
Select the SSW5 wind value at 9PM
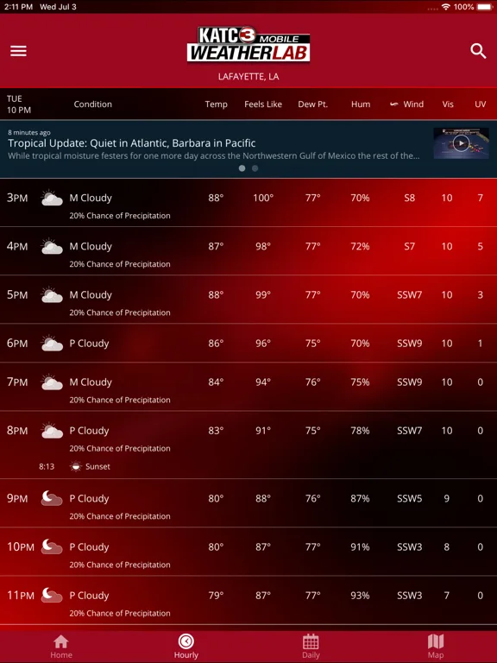(x=409, y=498)
